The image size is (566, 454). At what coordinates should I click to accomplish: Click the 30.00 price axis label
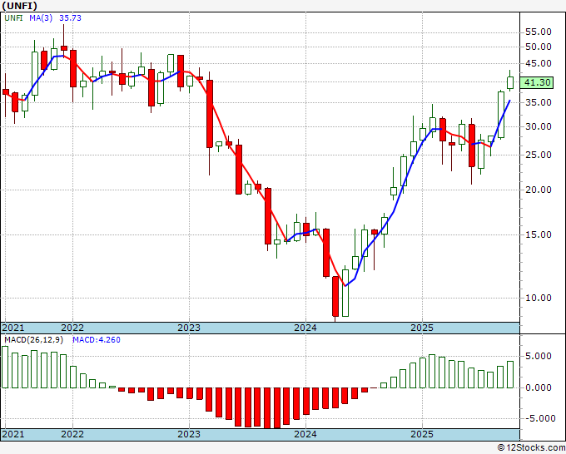539,126
